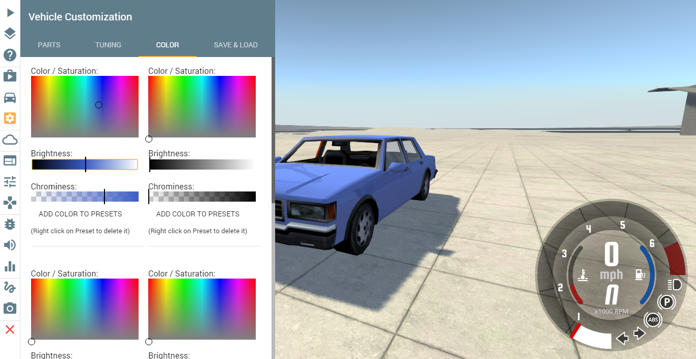The width and height of the screenshot is (696, 359).
Task: Open the help question mark icon
Action: [10, 55]
